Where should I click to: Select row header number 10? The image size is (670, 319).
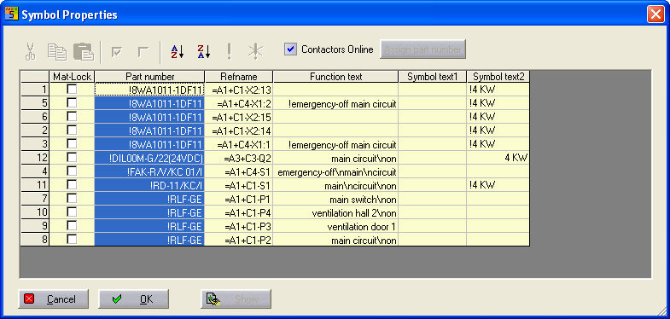(35, 212)
